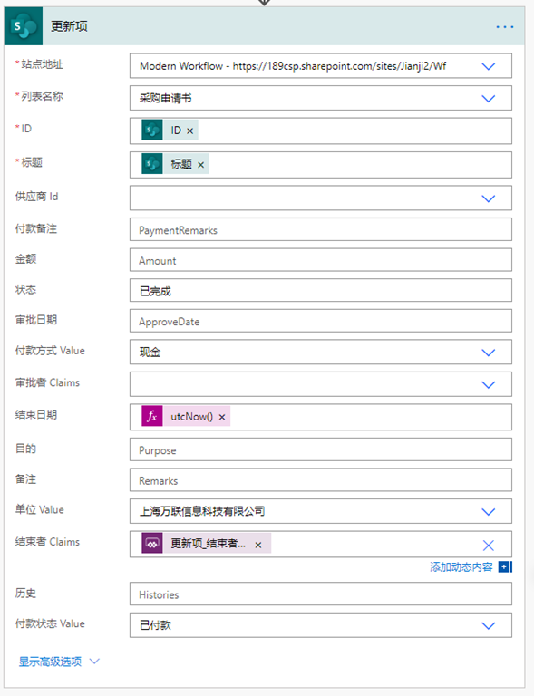
Task: Expand the 审批者 Claims dropdown
Action: coord(489,384)
